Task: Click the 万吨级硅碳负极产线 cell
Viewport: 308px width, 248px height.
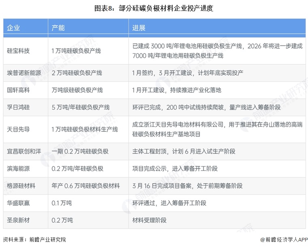Action: 88,90
